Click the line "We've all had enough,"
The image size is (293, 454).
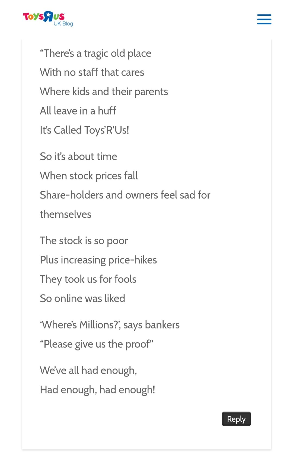click(88, 370)
